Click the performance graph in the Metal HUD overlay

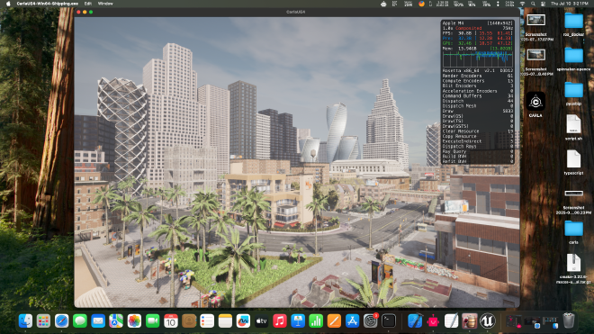477,59
